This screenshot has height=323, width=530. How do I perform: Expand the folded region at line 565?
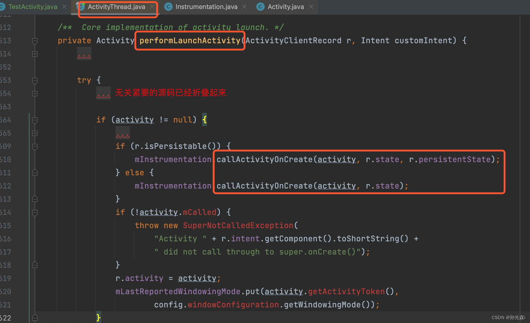click(x=35, y=133)
